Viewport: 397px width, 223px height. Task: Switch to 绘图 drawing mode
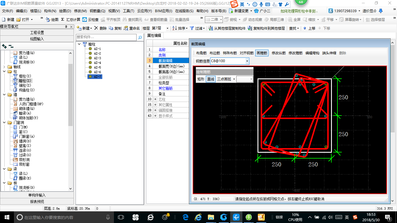tap(52, 19)
